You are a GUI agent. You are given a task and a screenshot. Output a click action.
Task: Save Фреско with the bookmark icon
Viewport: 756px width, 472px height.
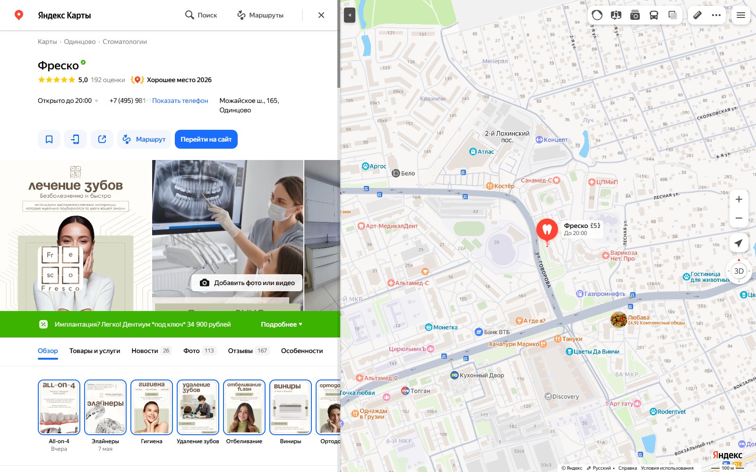point(49,139)
